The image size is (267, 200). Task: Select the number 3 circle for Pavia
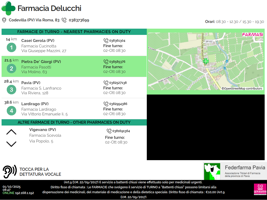[11, 90]
